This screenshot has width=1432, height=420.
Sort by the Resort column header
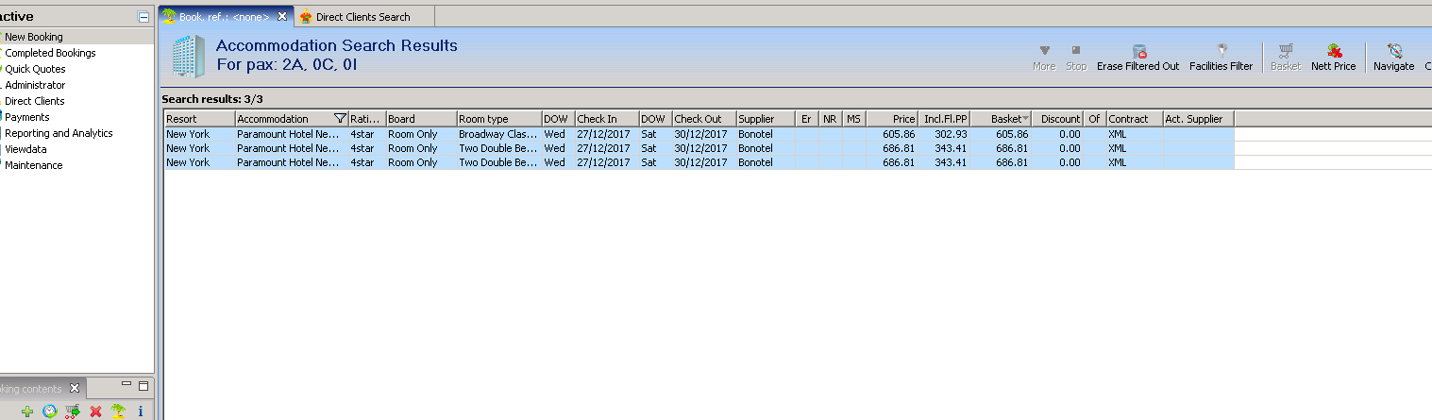click(x=199, y=119)
